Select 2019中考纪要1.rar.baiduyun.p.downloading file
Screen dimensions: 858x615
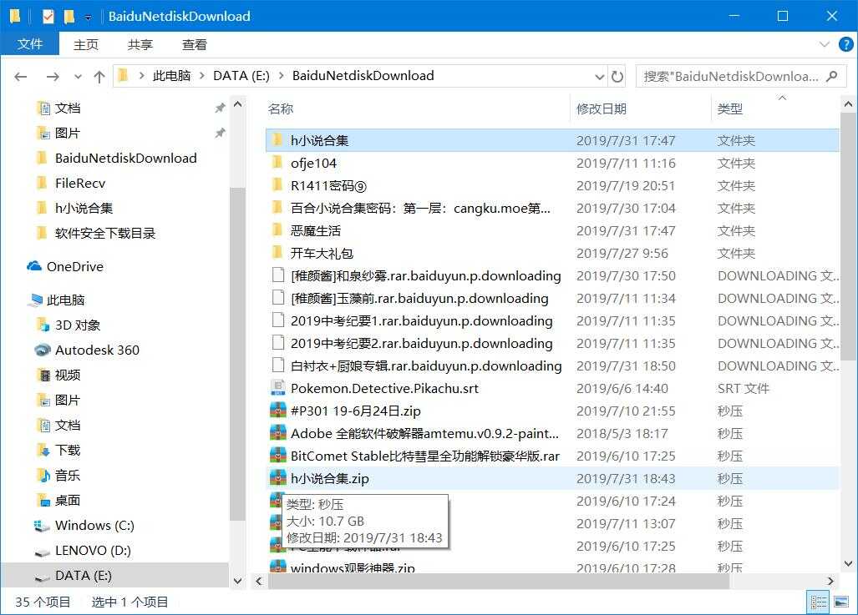(421, 321)
